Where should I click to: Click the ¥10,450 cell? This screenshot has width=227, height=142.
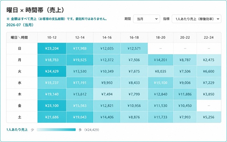[x=185, y=106]
